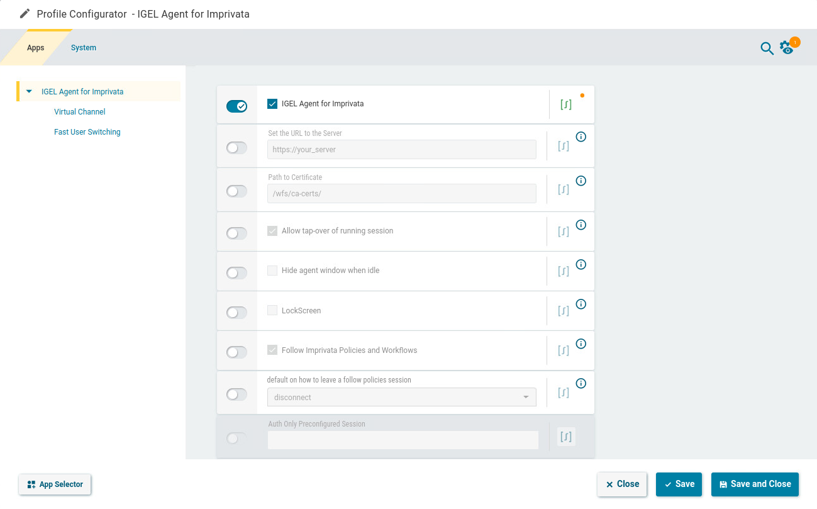Click variable bracket icon for Path to Certificate
Screen dimensions: 817x509
[564, 189]
